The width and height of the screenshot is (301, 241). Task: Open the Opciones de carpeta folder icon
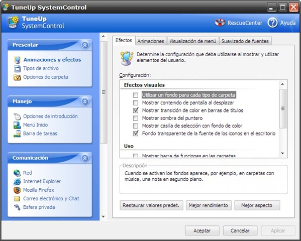[x=17, y=77]
